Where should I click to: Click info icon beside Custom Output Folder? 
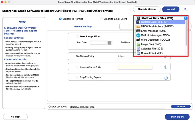tap(166, 67)
